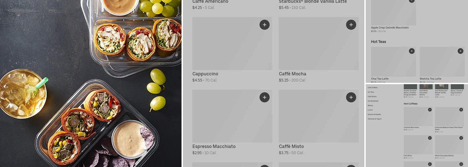Add Matcha Tea Latte via plus icon
The image size is (468, 167).
(461, 51)
